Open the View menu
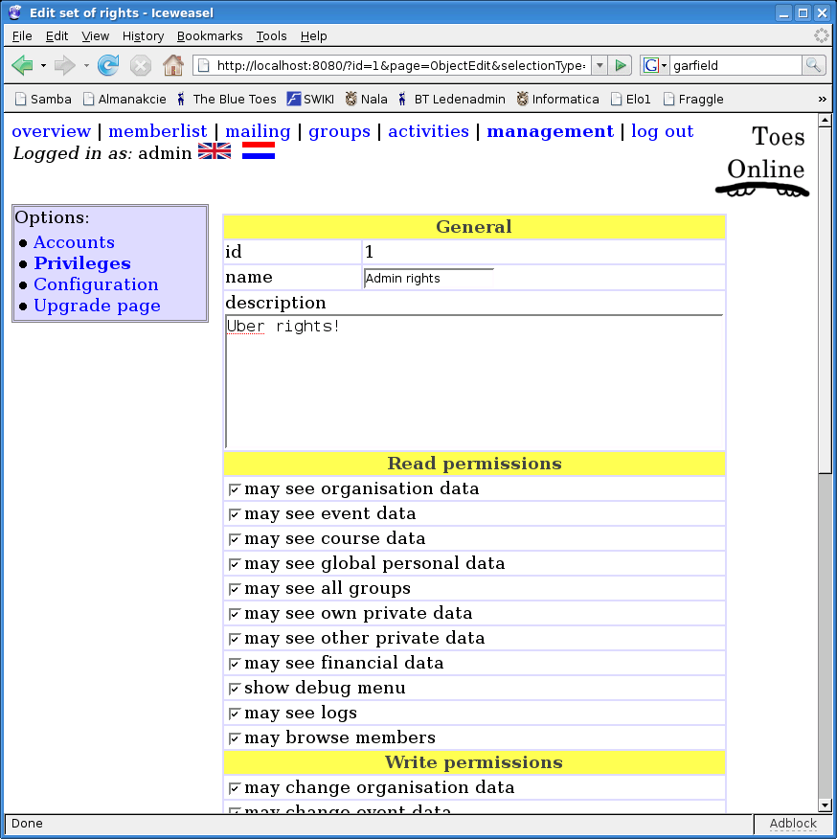This screenshot has height=839, width=837. (95, 35)
